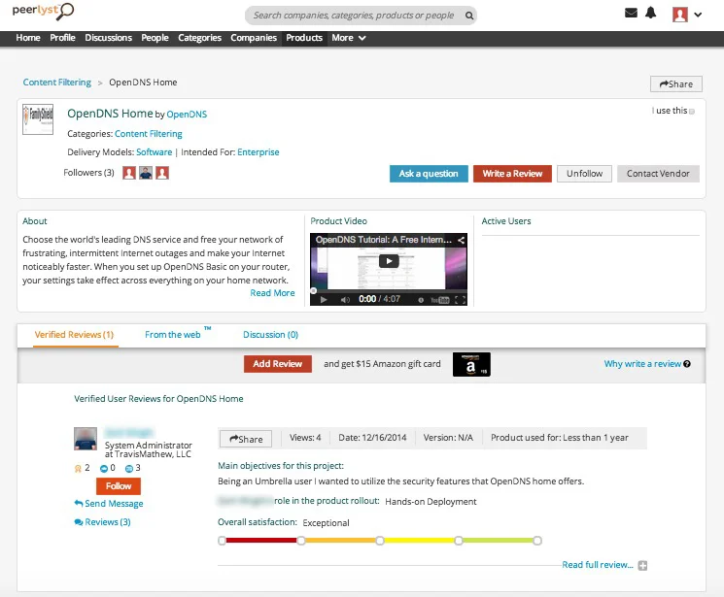Click the Write a Review button
Screen dimensions: 724x597
point(512,174)
